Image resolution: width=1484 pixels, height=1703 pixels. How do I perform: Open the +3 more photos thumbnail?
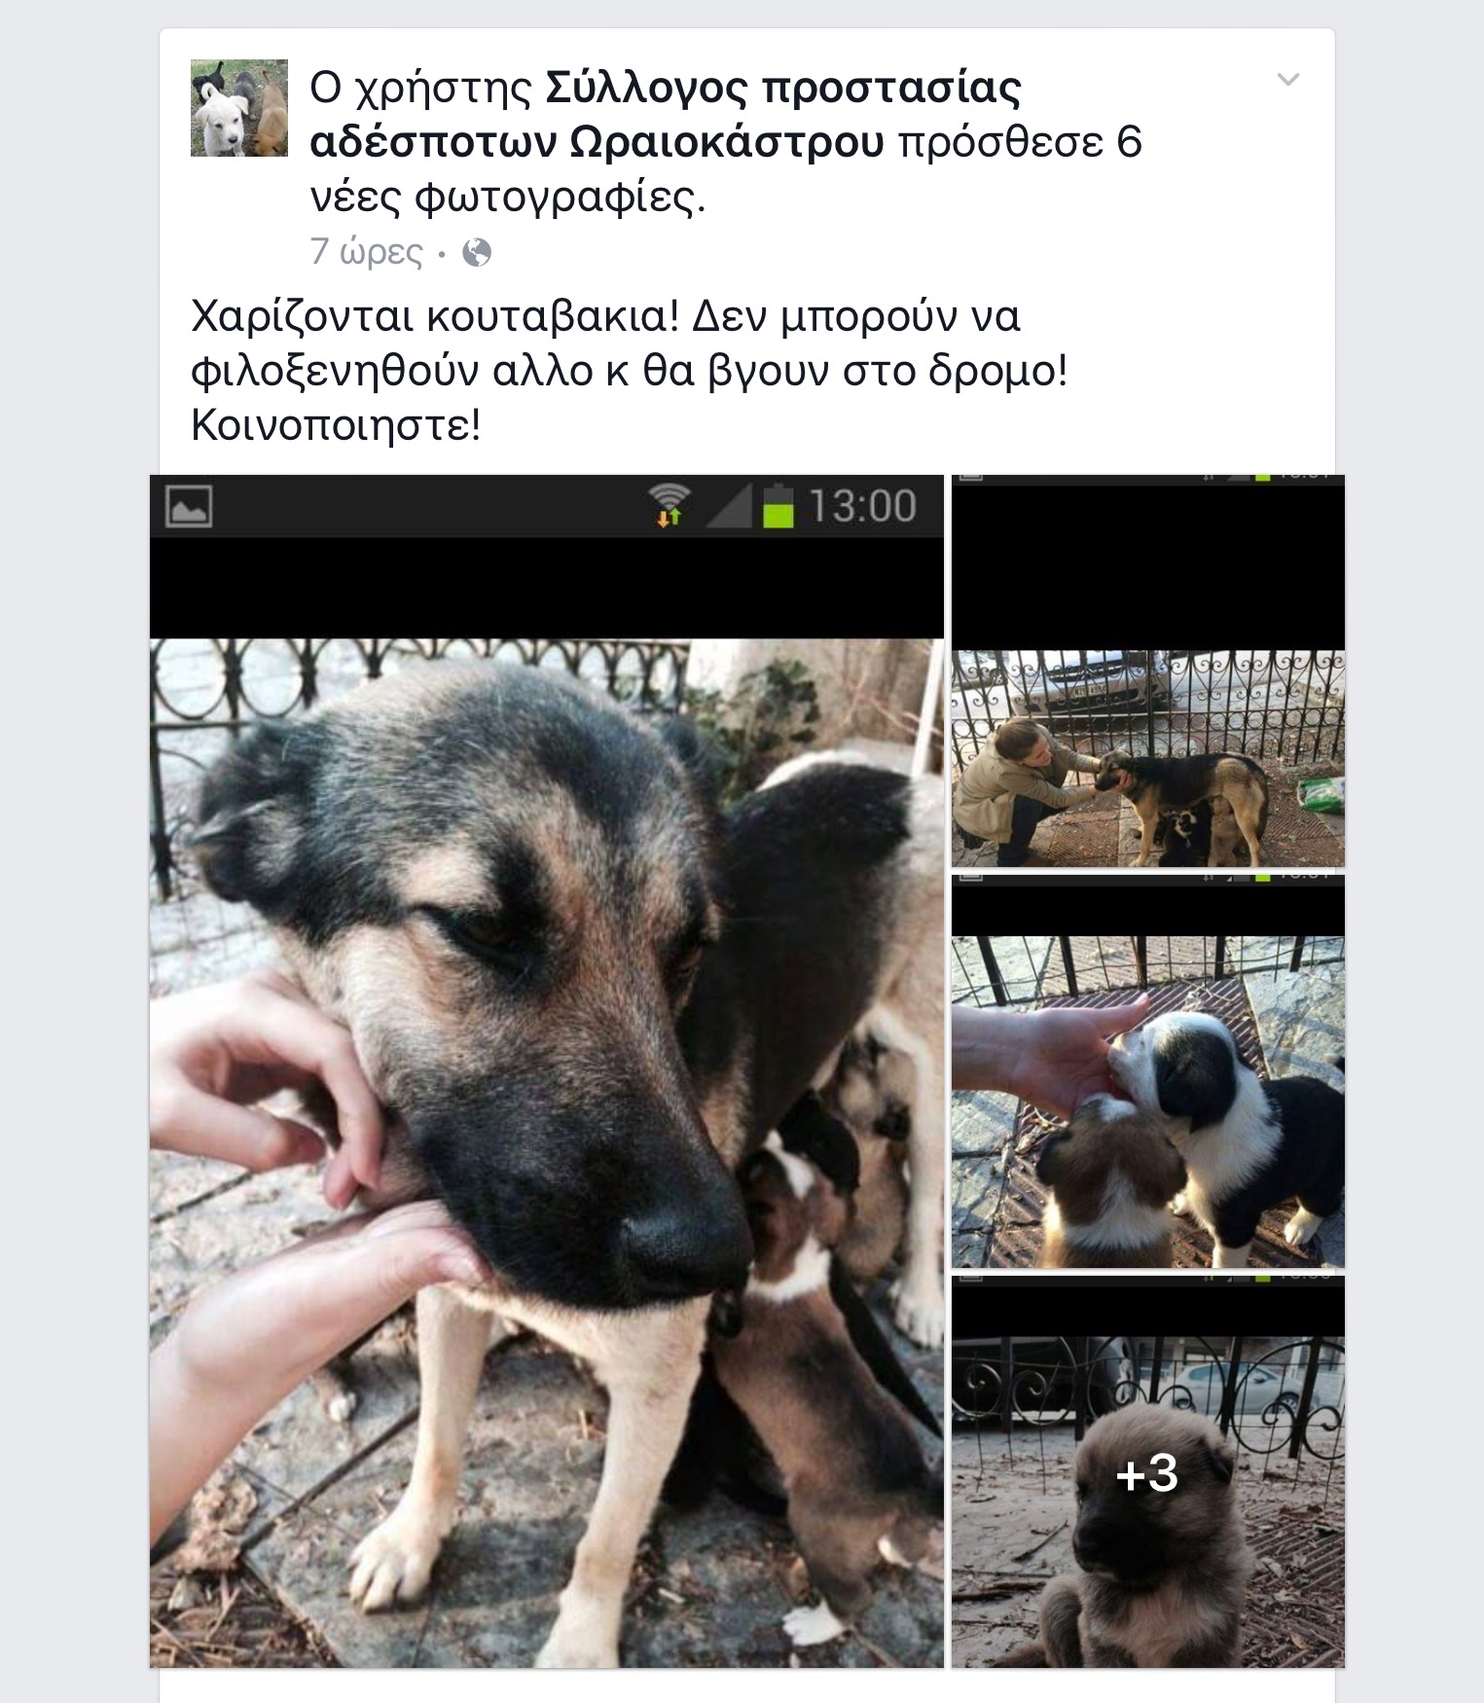tap(1148, 1471)
